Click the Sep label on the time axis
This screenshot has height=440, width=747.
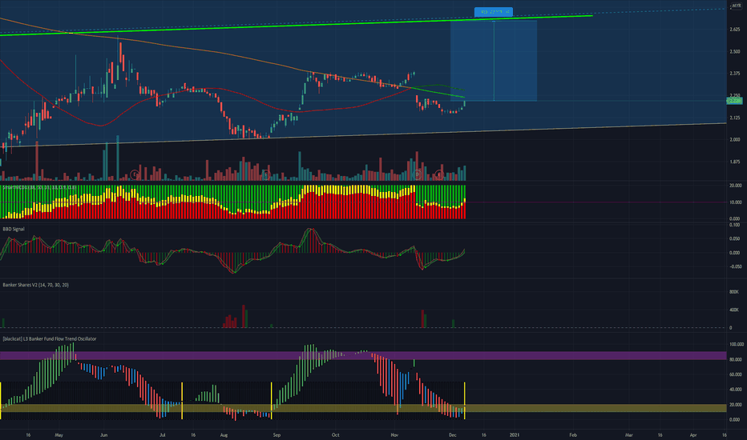coord(277,434)
